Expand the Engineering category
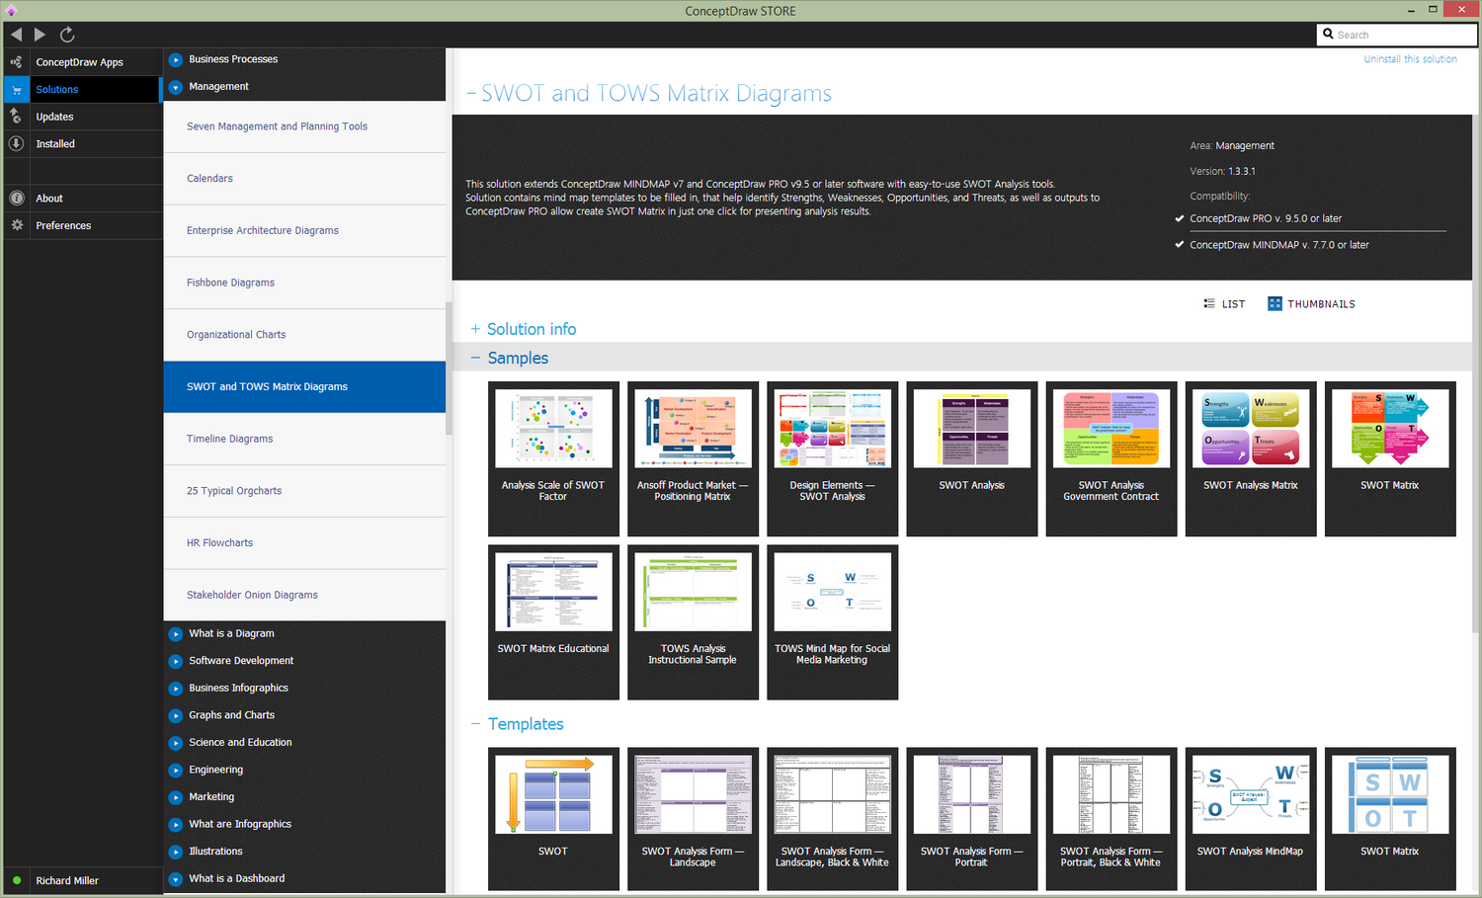 (176, 770)
